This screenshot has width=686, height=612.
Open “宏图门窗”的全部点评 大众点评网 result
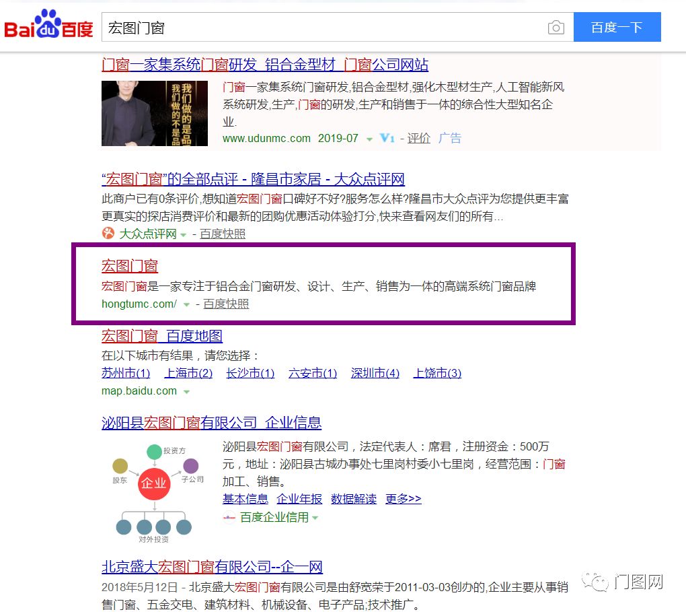pyautogui.click(x=253, y=179)
